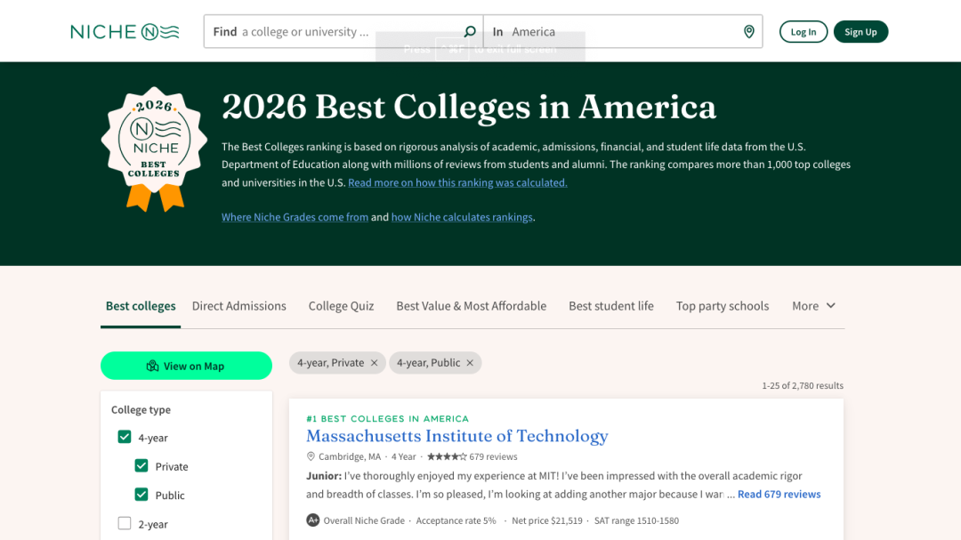The height and width of the screenshot is (540, 961).
Task: Open Massachusetts Institute of Technology link
Action: 457,436
